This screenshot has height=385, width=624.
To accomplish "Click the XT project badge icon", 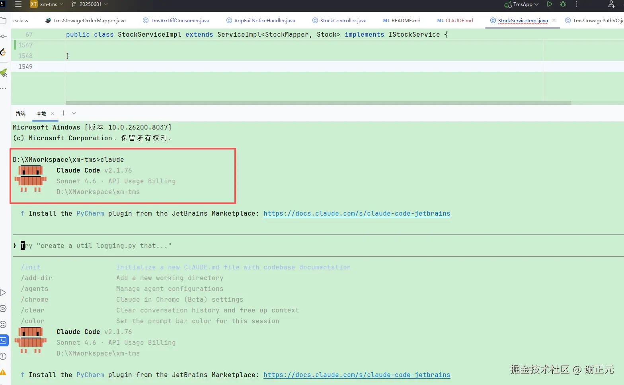I will point(33,4).
